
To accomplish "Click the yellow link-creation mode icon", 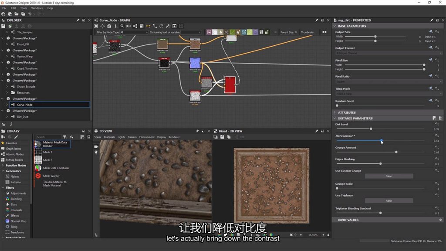I will [x=148, y=26].
